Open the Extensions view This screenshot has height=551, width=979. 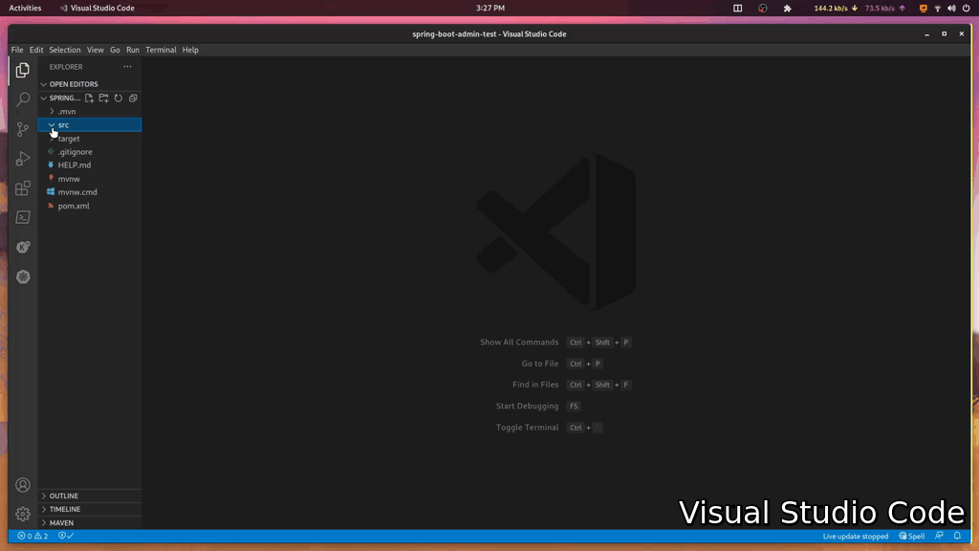(23, 188)
